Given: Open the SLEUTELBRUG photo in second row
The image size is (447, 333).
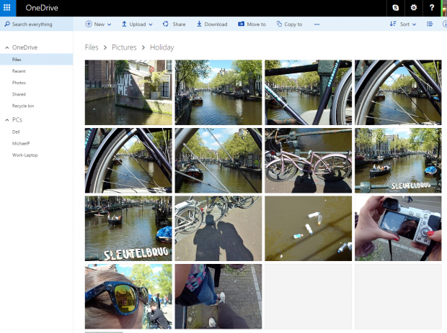Looking at the screenshot, I should 398,160.
